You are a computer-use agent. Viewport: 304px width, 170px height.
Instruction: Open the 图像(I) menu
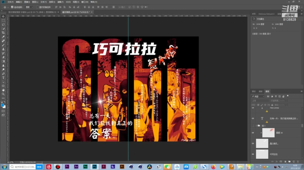[27, 2]
